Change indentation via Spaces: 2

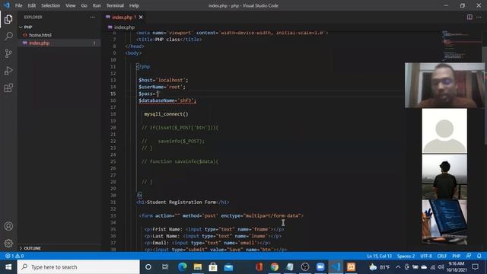click(x=406, y=256)
